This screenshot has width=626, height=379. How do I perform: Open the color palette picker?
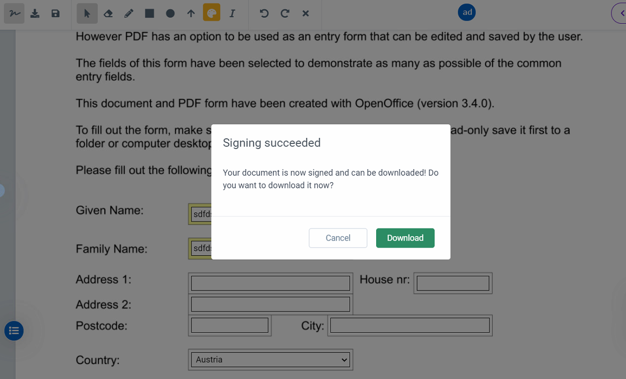click(x=212, y=13)
